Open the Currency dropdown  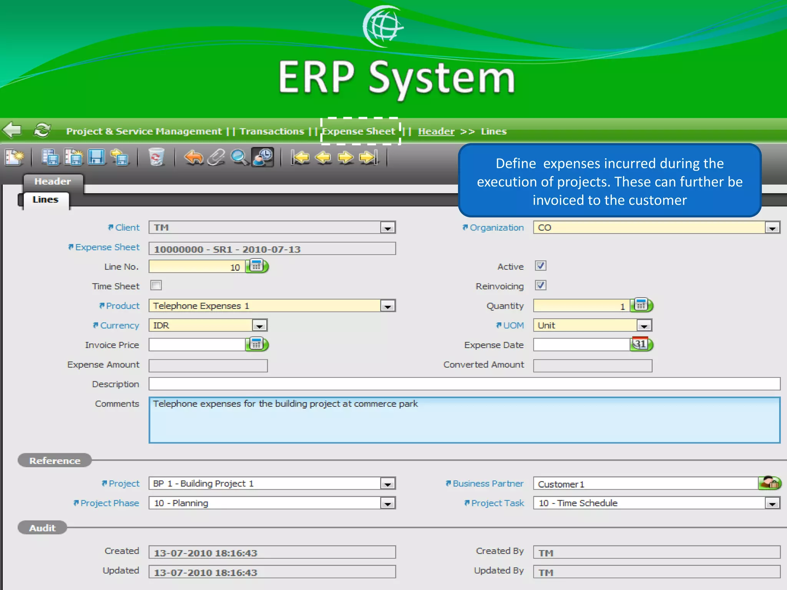(260, 326)
